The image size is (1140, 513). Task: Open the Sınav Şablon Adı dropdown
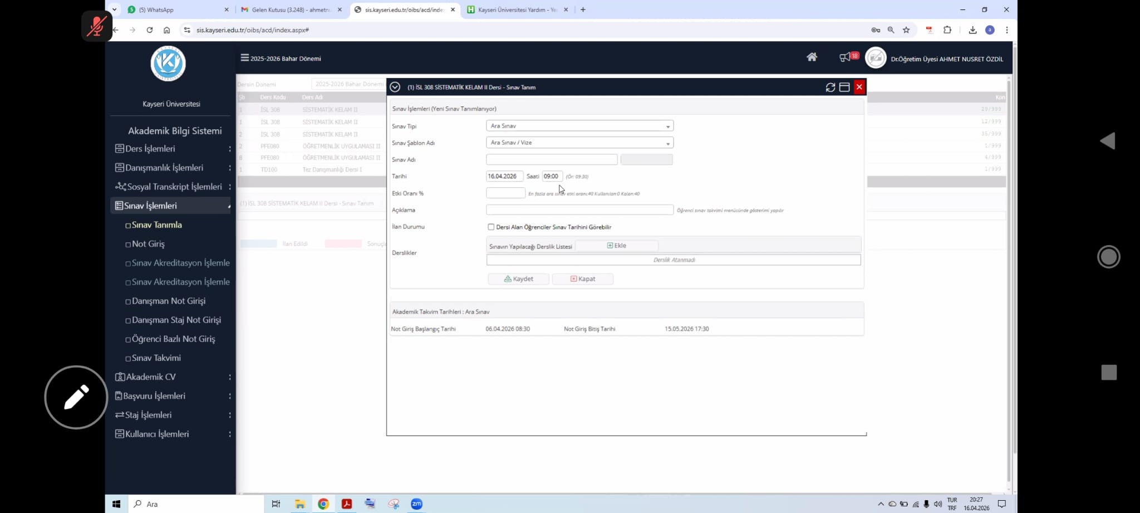tap(579, 143)
